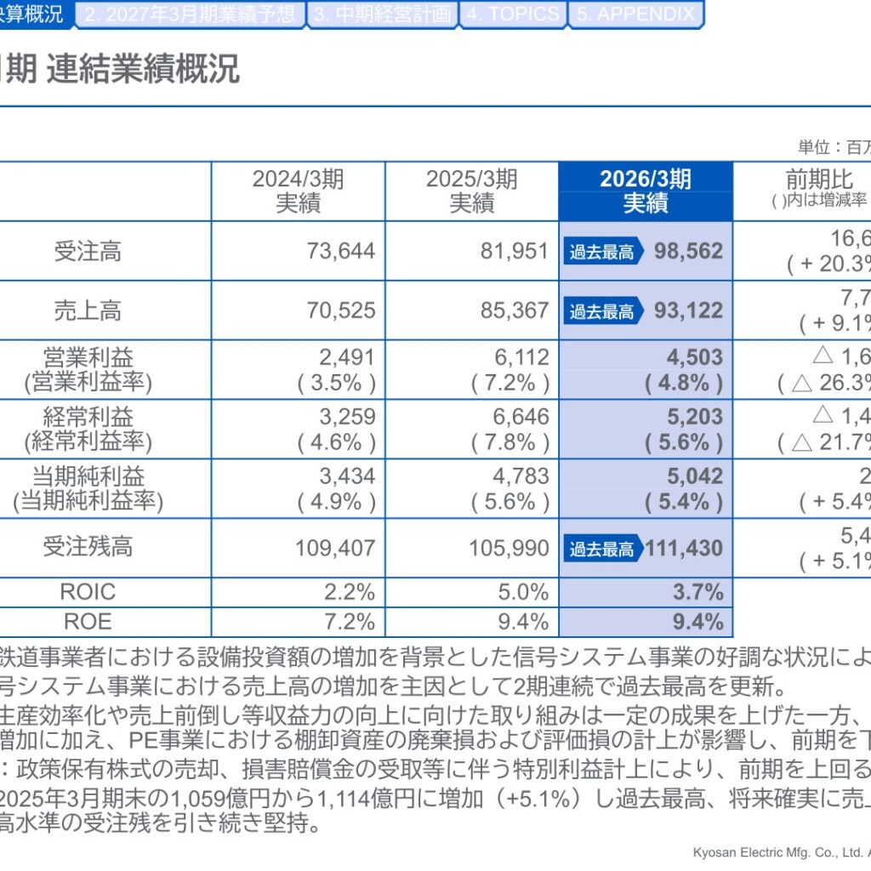Click the 営業利益 (営業利益率) row label
Image resolution: width=871 pixels, height=871 pixels.
pos(88,370)
